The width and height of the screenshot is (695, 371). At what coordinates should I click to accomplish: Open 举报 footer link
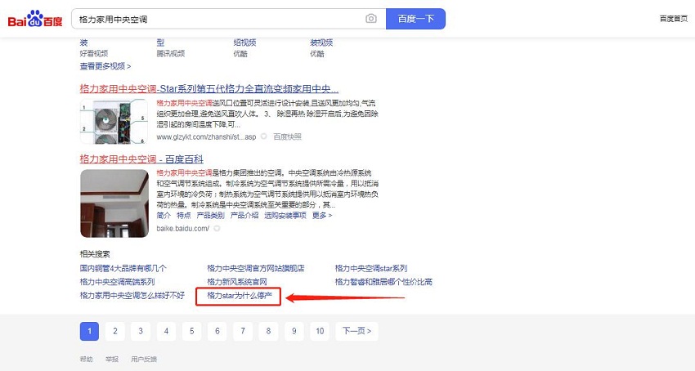[112, 359]
